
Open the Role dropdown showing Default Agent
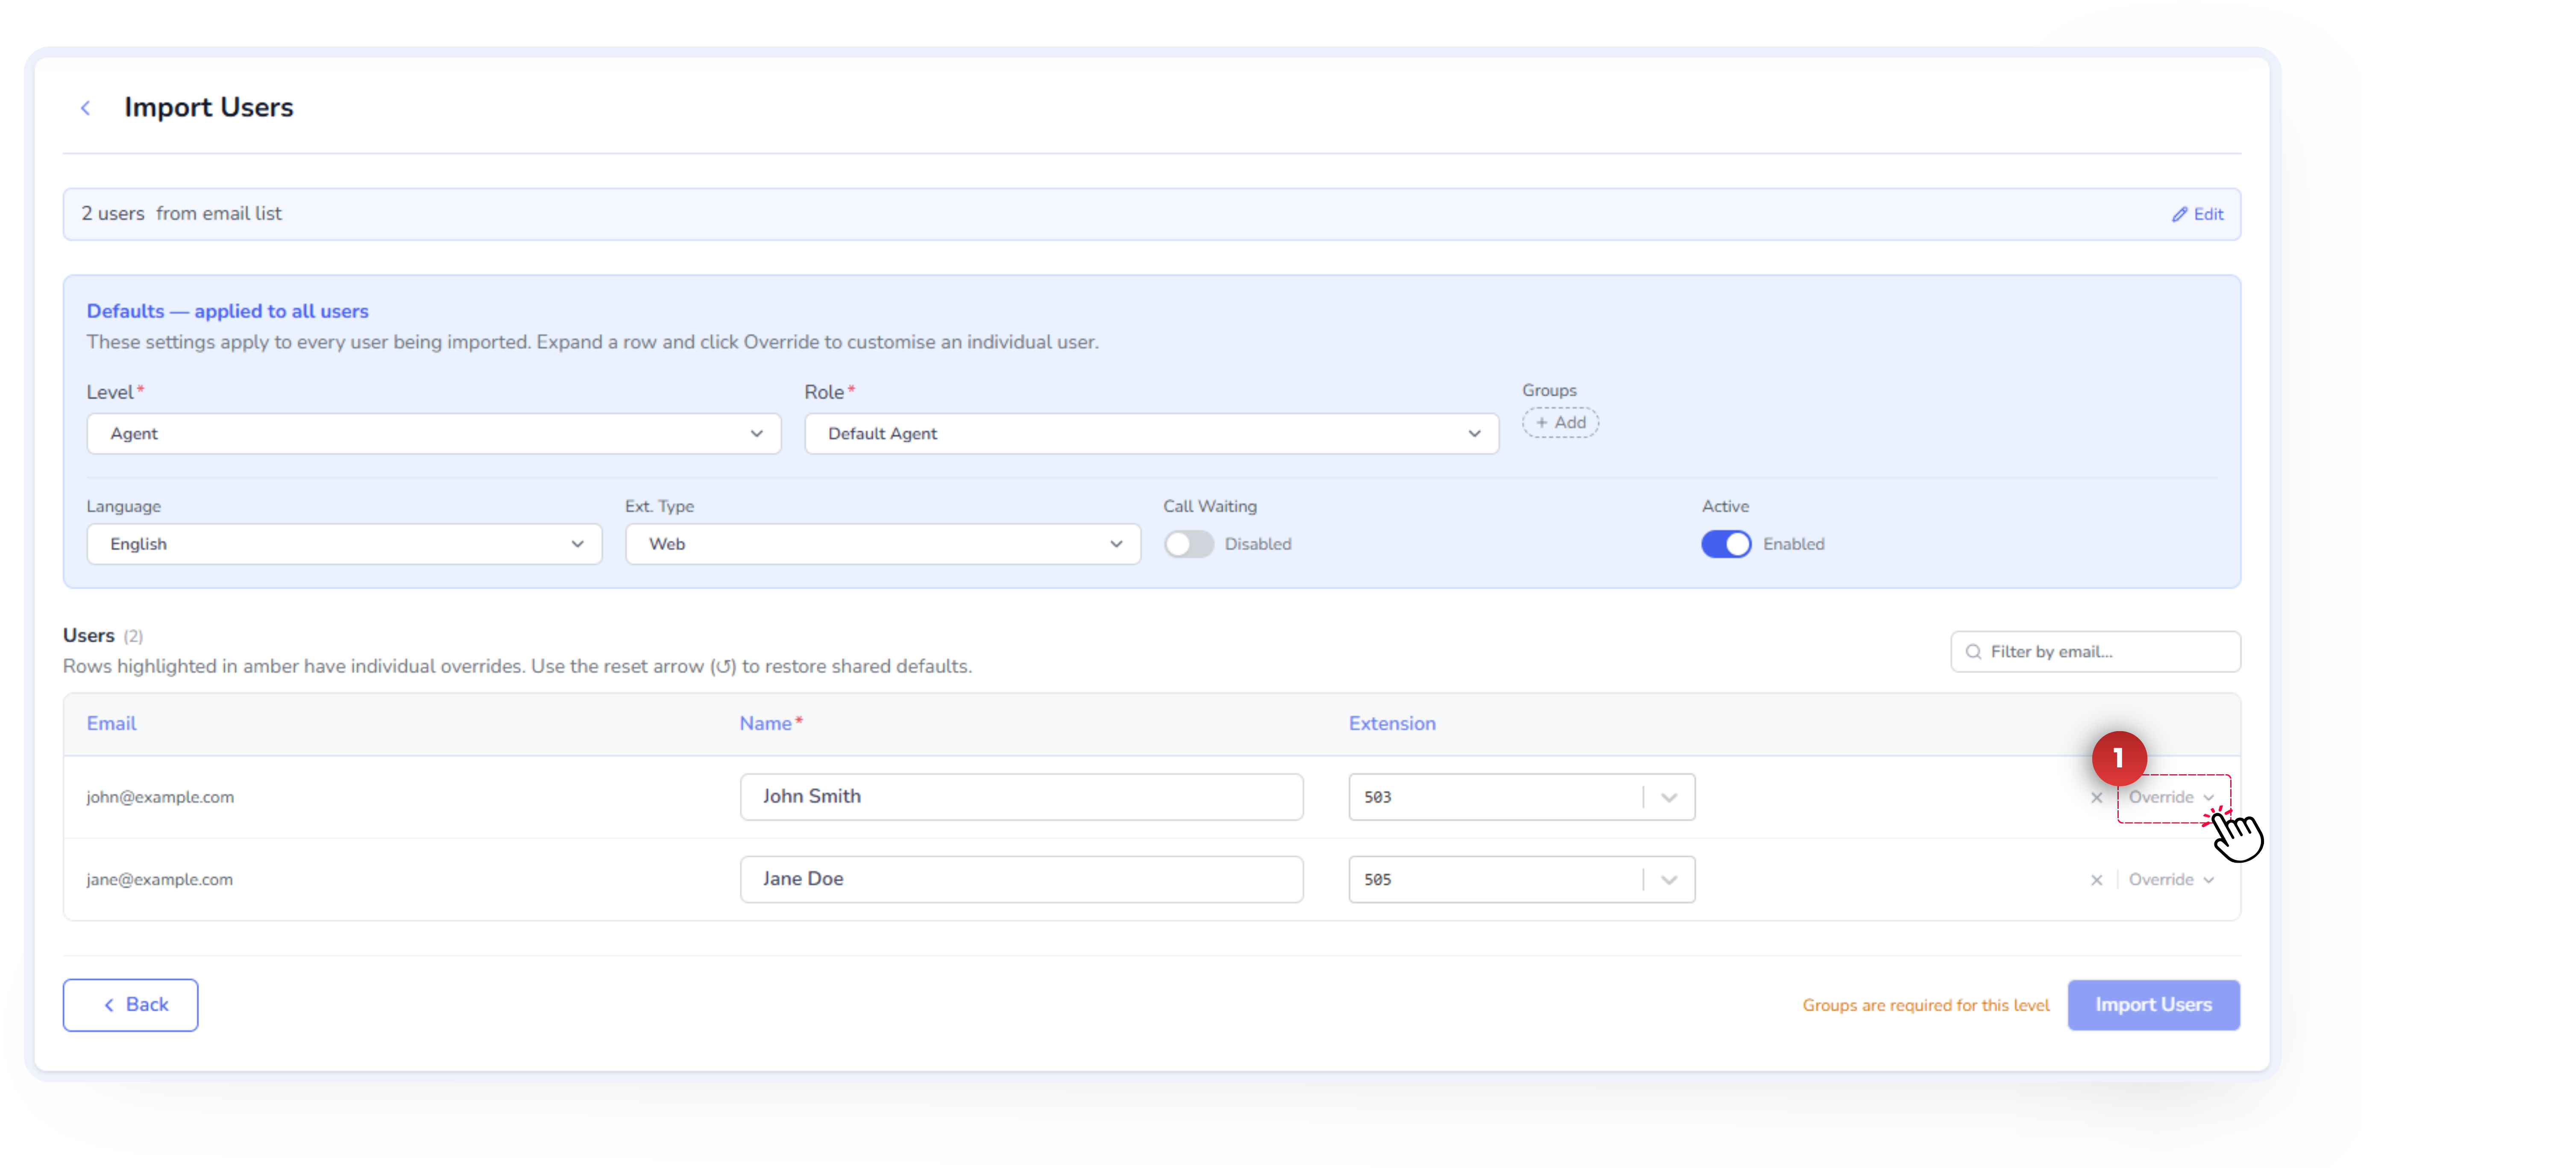pos(1150,434)
